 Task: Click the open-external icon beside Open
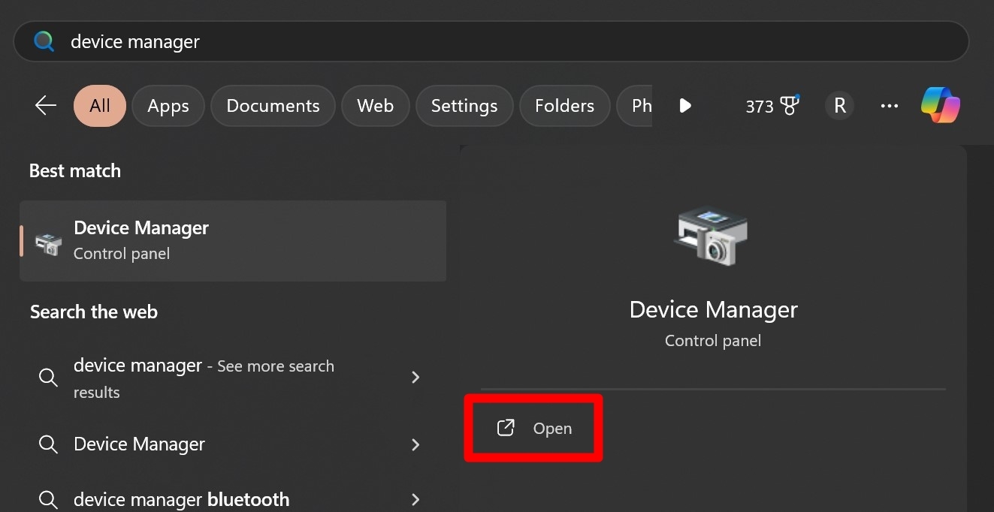(x=506, y=428)
